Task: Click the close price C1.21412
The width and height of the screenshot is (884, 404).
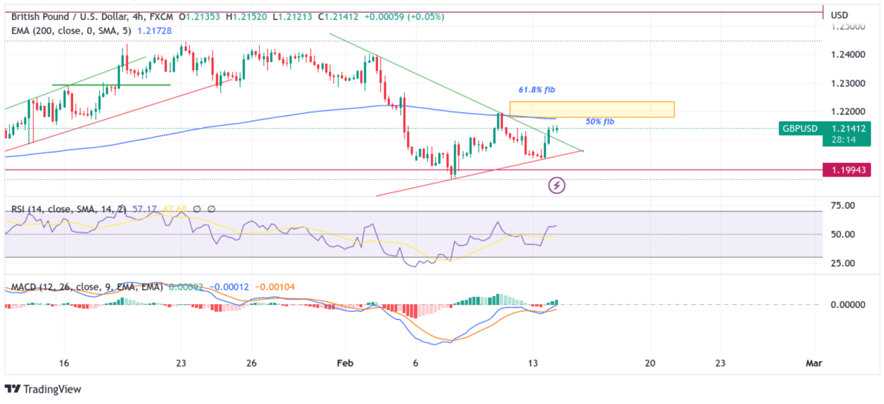Action: [x=338, y=17]
